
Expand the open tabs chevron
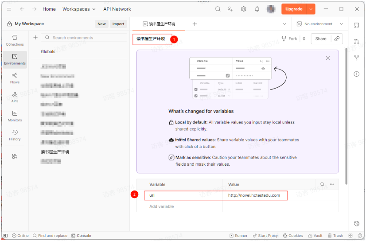point(284,24)
